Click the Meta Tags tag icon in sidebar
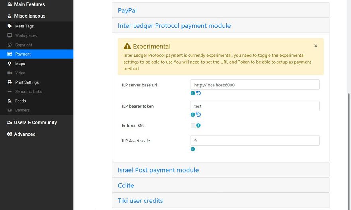Image resolution: width=351 pixels, height=210 pixels. (10, 26)
